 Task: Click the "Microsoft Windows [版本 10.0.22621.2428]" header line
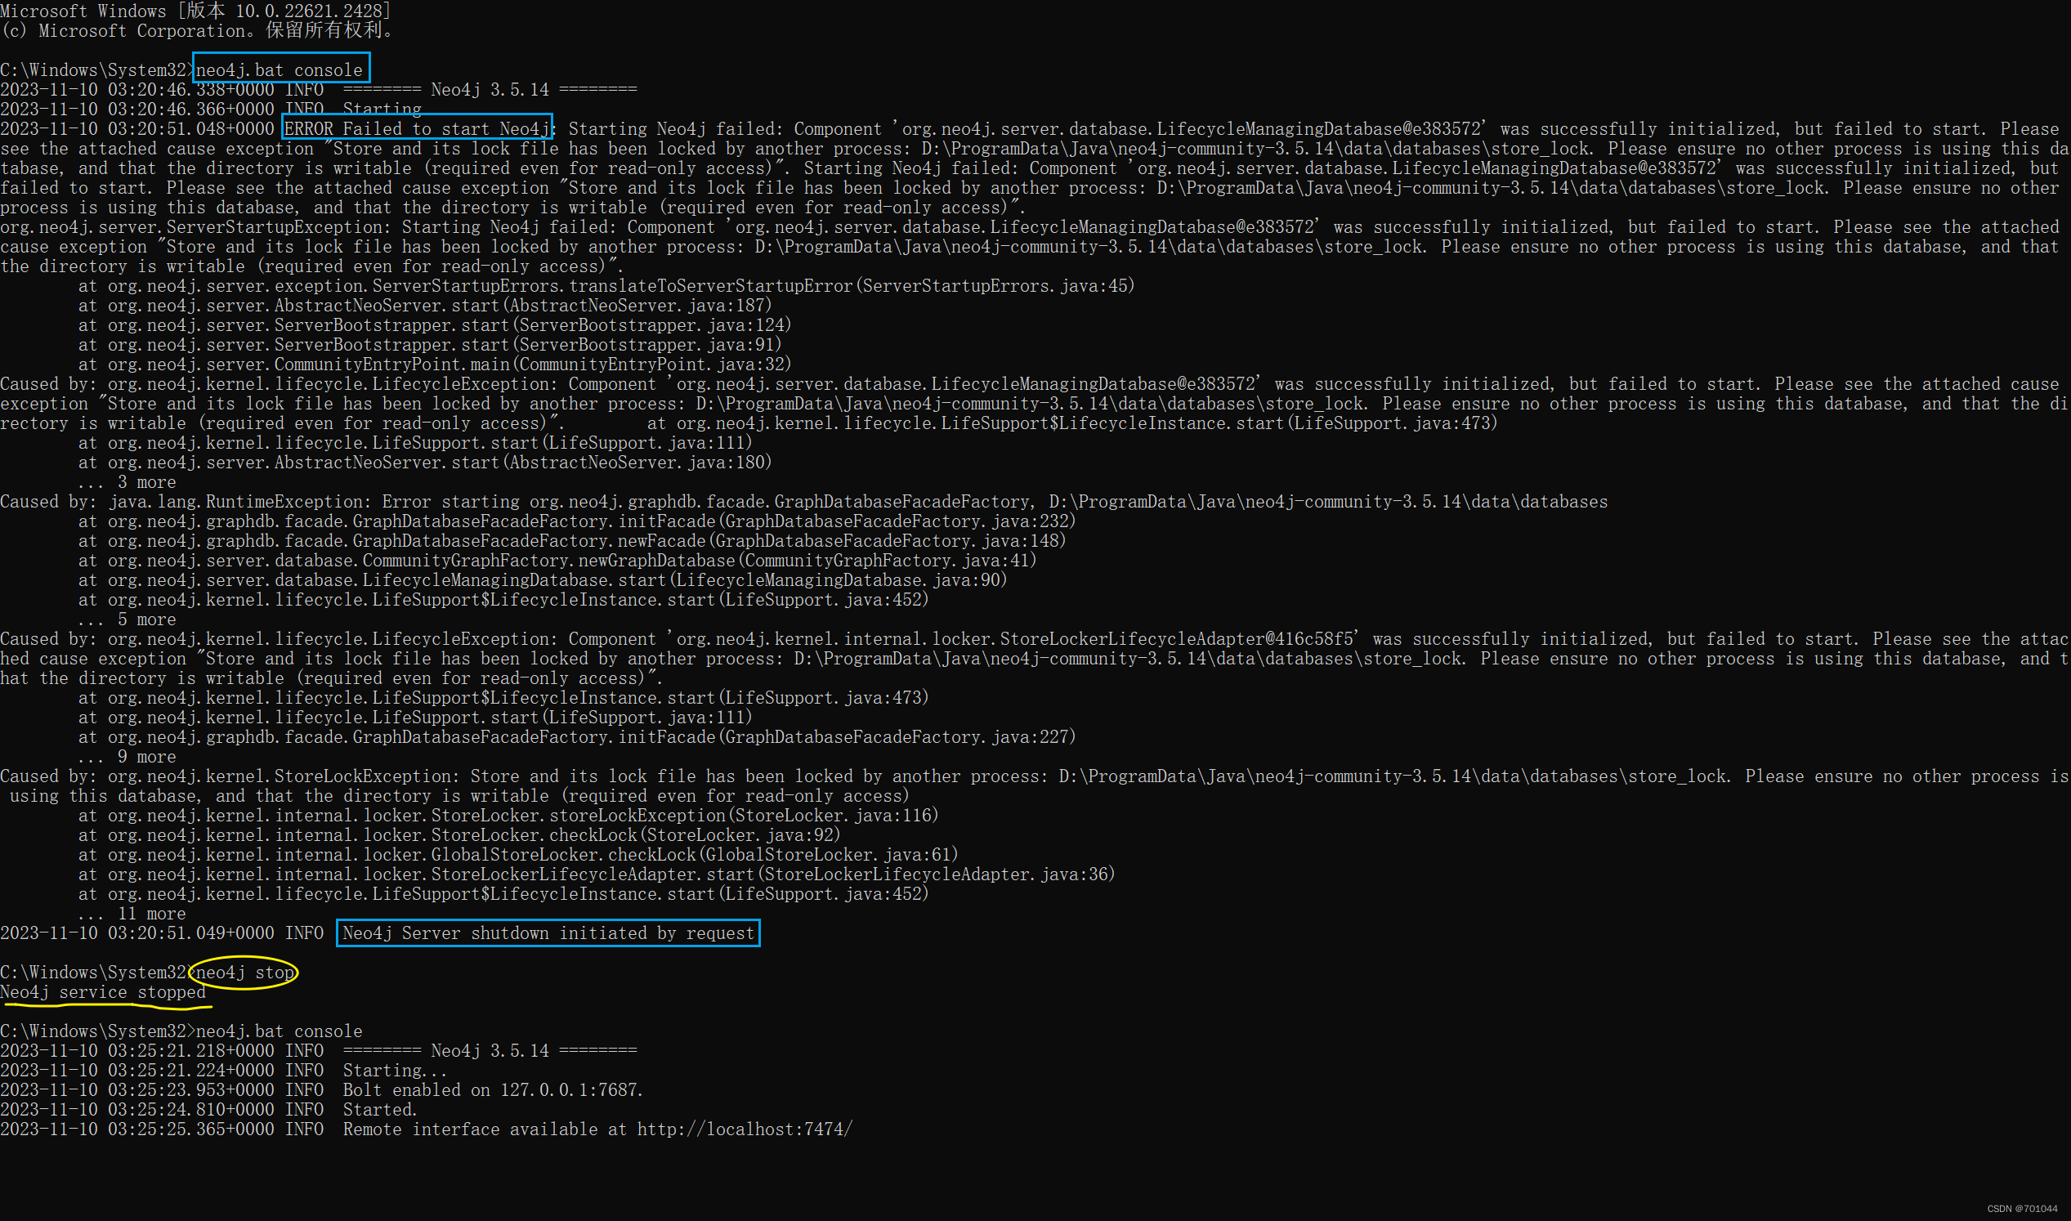[x=196, y=11]
